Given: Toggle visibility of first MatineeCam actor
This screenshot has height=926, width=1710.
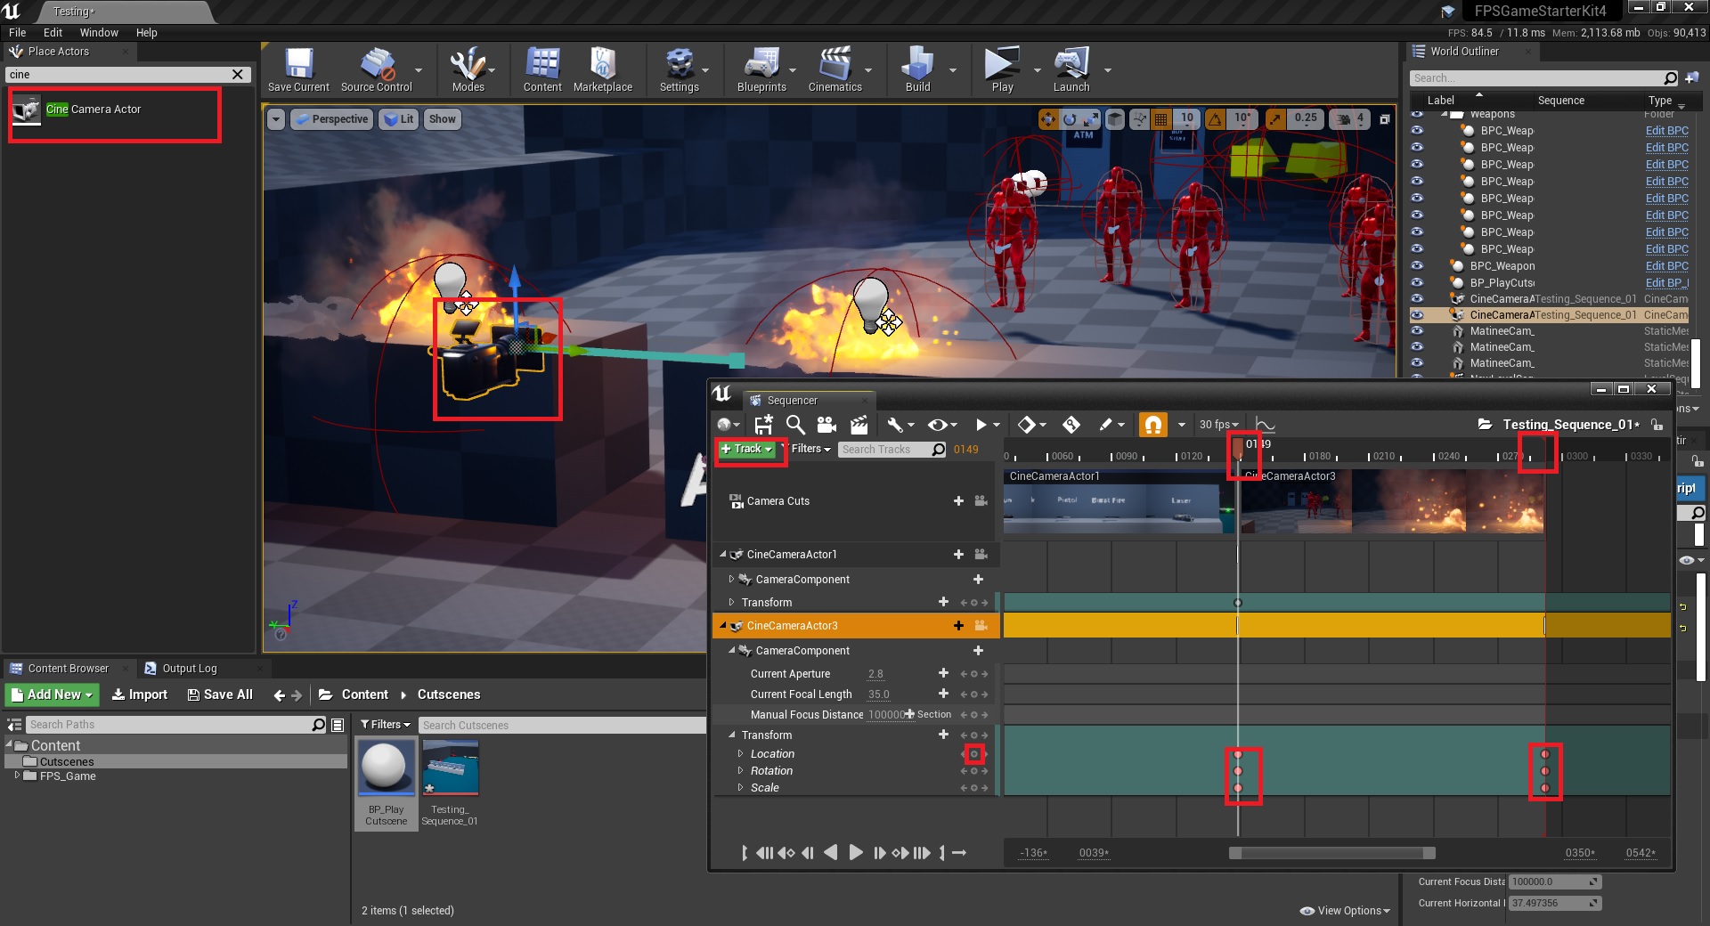Looking at the screenshot, I should click(x=1417, y=331).
